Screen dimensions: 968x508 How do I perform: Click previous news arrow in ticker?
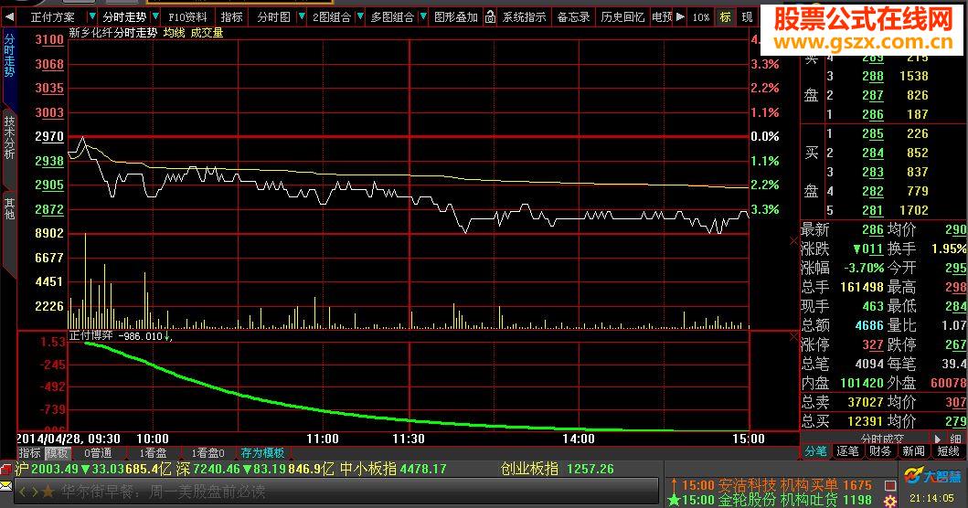[24, 492]
